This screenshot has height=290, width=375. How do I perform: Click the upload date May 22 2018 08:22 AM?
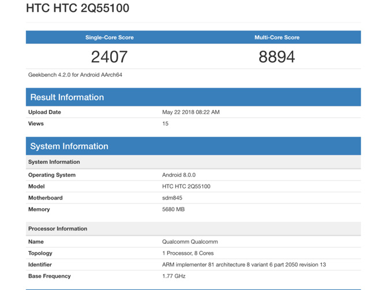point(191,112)
